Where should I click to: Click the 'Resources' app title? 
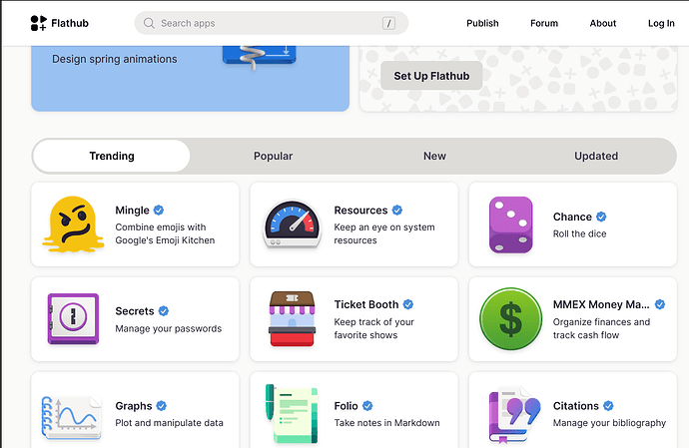pos(360,211)
